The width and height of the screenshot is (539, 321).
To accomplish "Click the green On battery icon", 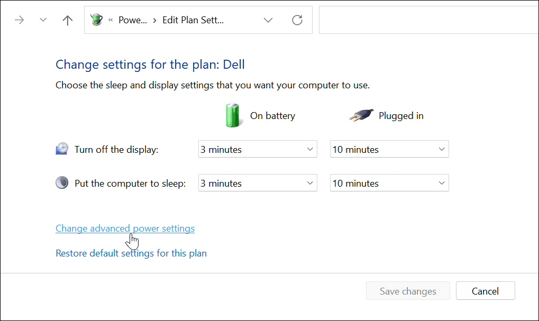I will click(x=233, y=115).
